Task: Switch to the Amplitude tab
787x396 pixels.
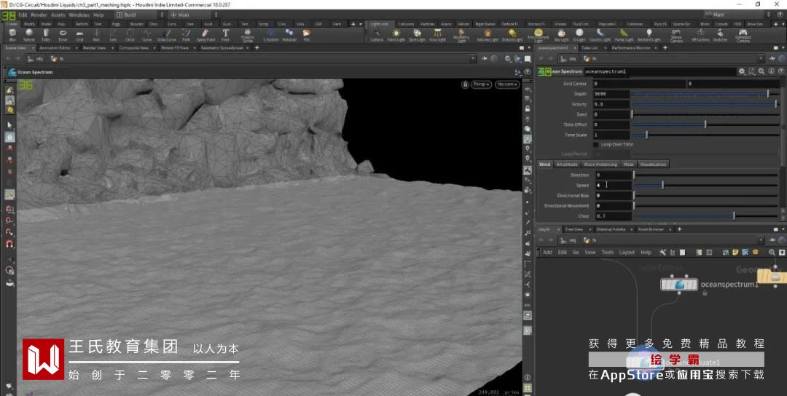Action: click(x=567, y=165)
